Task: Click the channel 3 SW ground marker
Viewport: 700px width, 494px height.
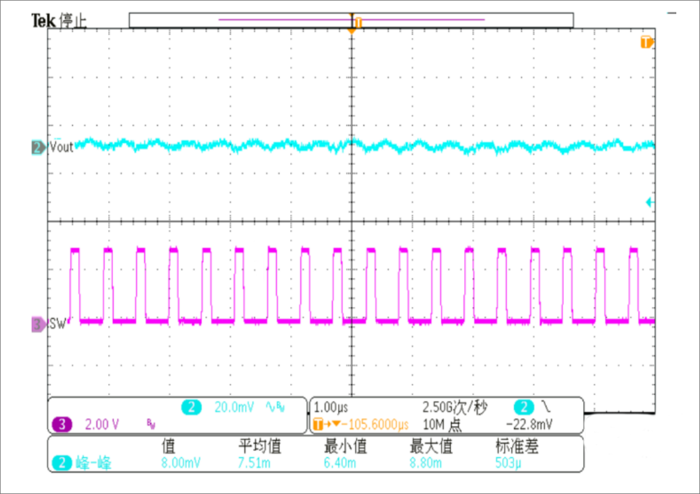Action: pos(38,325)
